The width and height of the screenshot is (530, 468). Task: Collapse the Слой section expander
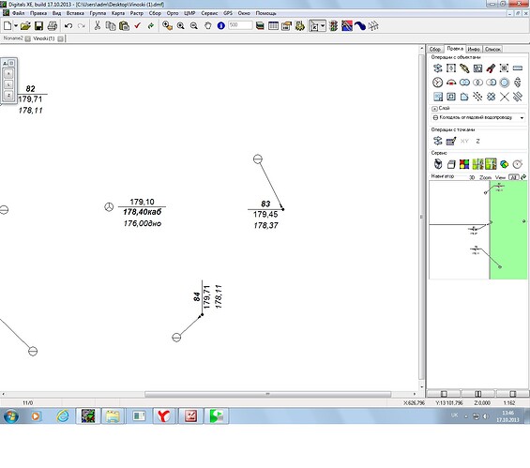434,109
